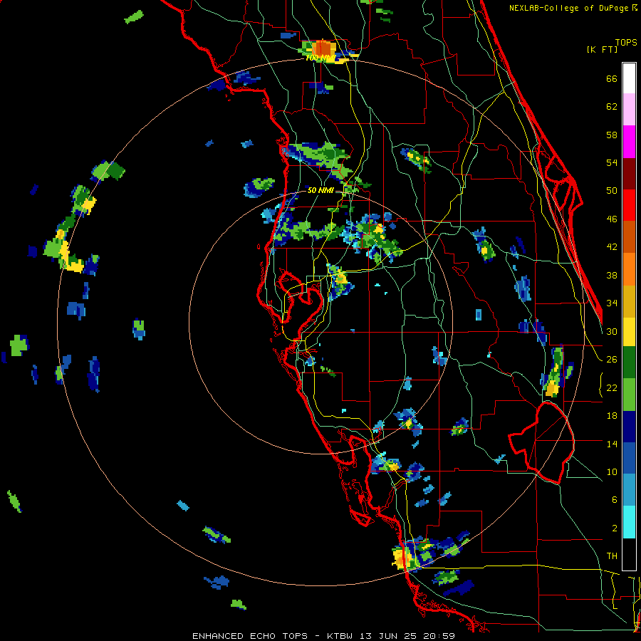Click the "TH" legend label
641x641 pixels.
tap(612, 556)
